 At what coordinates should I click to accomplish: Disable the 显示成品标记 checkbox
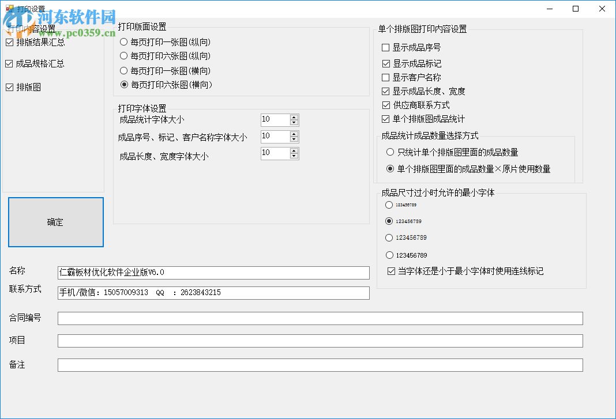click(x=385, y=62)
